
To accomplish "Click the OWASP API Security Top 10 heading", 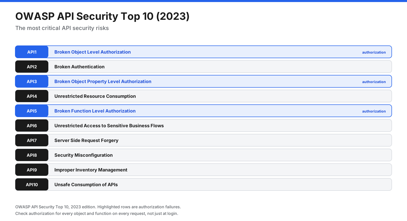I will (x=102, y=16).
